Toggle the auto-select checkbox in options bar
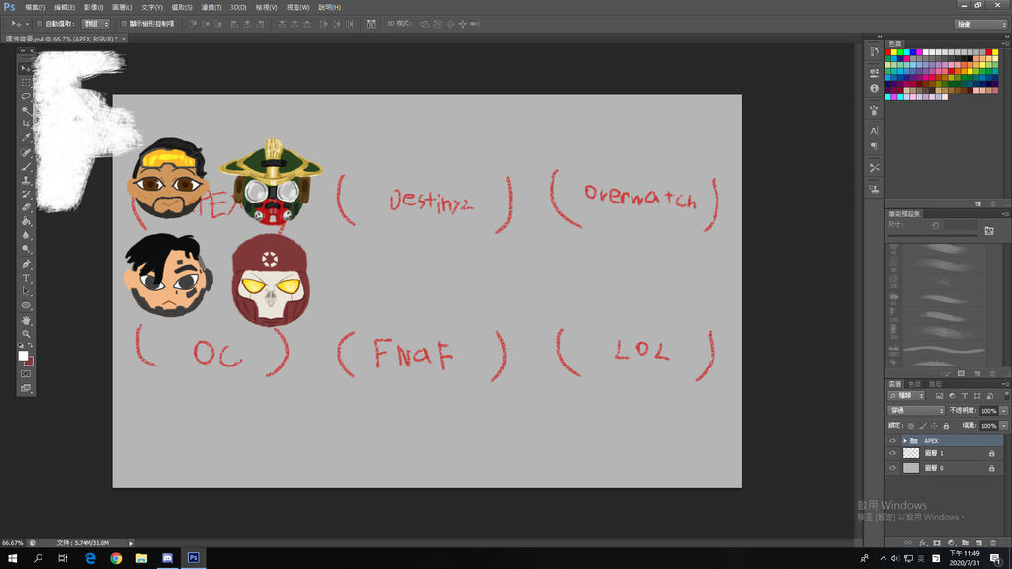 [40, 24]
